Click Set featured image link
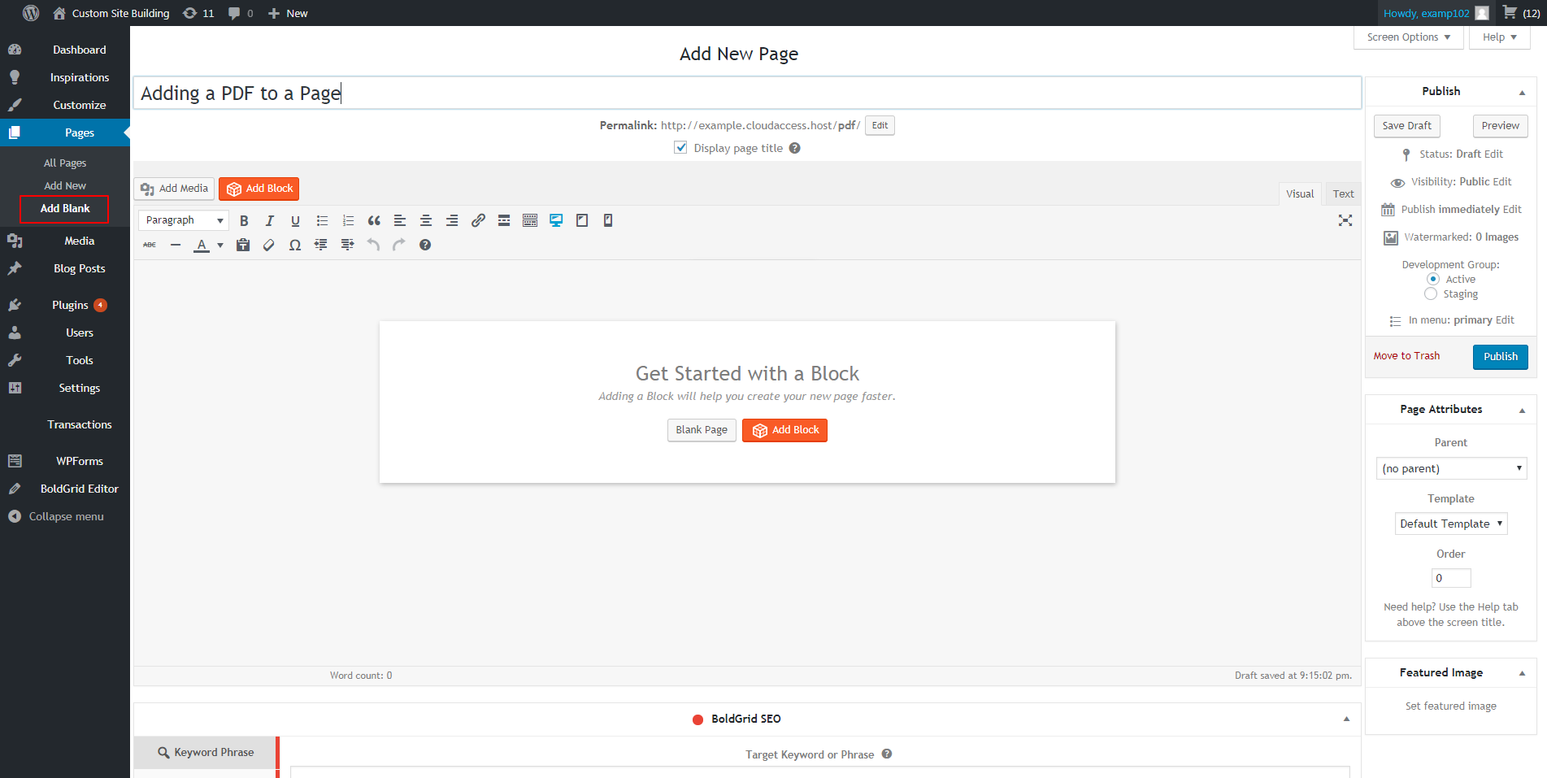 tap(1451, 706)
